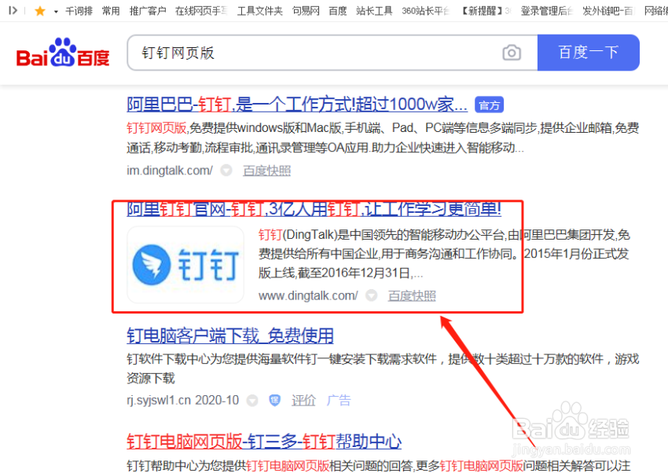Viewport: 668px width, 473px height.
Task: Open the 常用 bookmark
Action: point(111,11)
